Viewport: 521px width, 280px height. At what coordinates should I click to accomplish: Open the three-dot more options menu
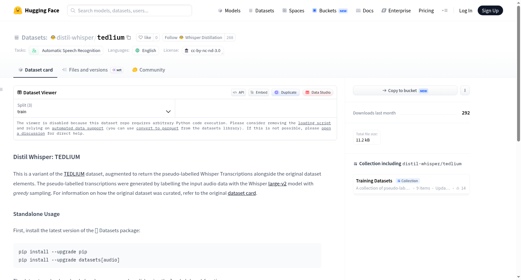coord(465,90)
